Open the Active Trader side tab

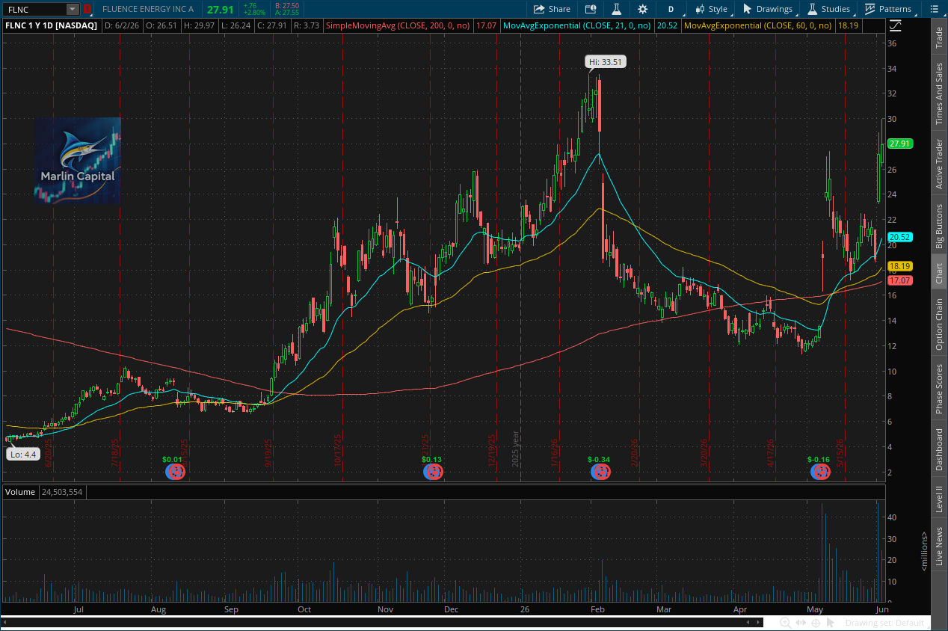939,164
